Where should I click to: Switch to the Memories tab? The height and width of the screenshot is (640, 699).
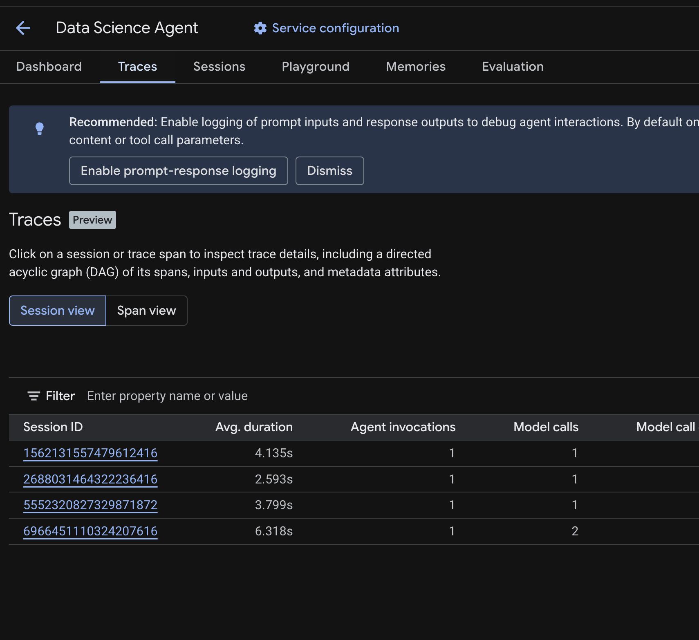coord(416,67)
